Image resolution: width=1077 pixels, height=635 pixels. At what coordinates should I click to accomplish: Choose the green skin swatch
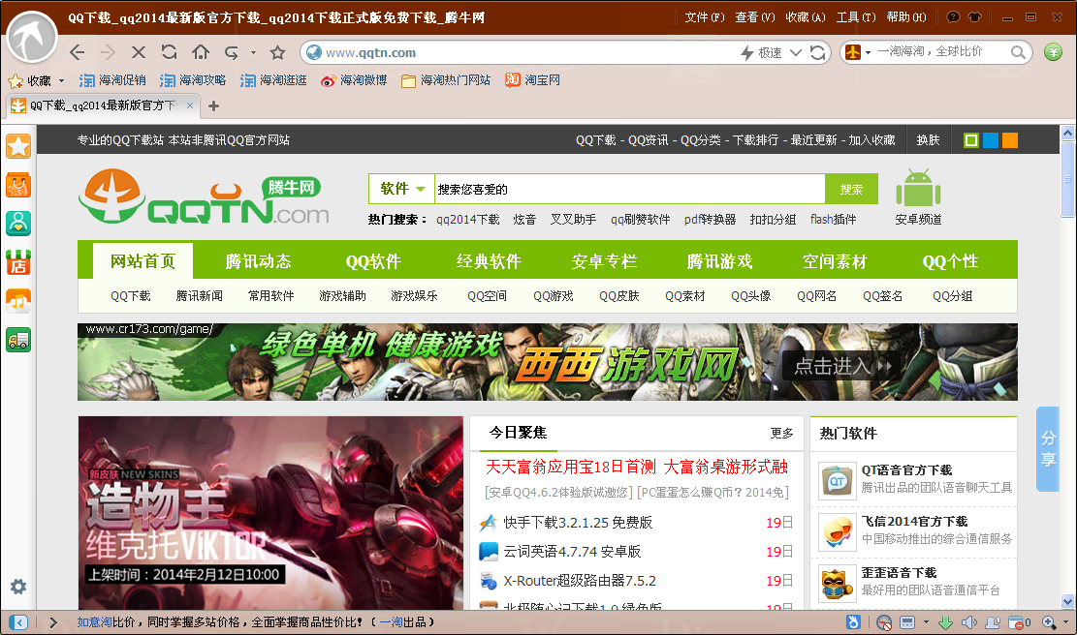[x=971, y=140]
